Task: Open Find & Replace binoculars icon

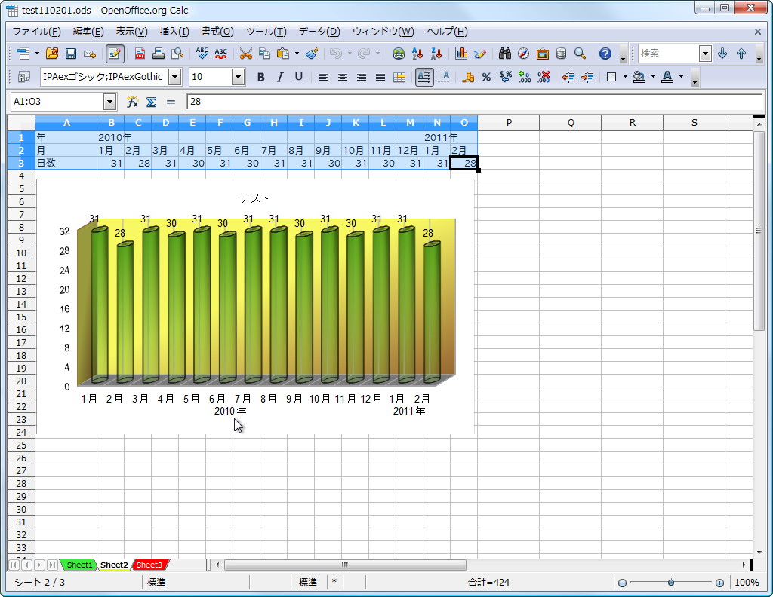Action: [x=505, y=54]
